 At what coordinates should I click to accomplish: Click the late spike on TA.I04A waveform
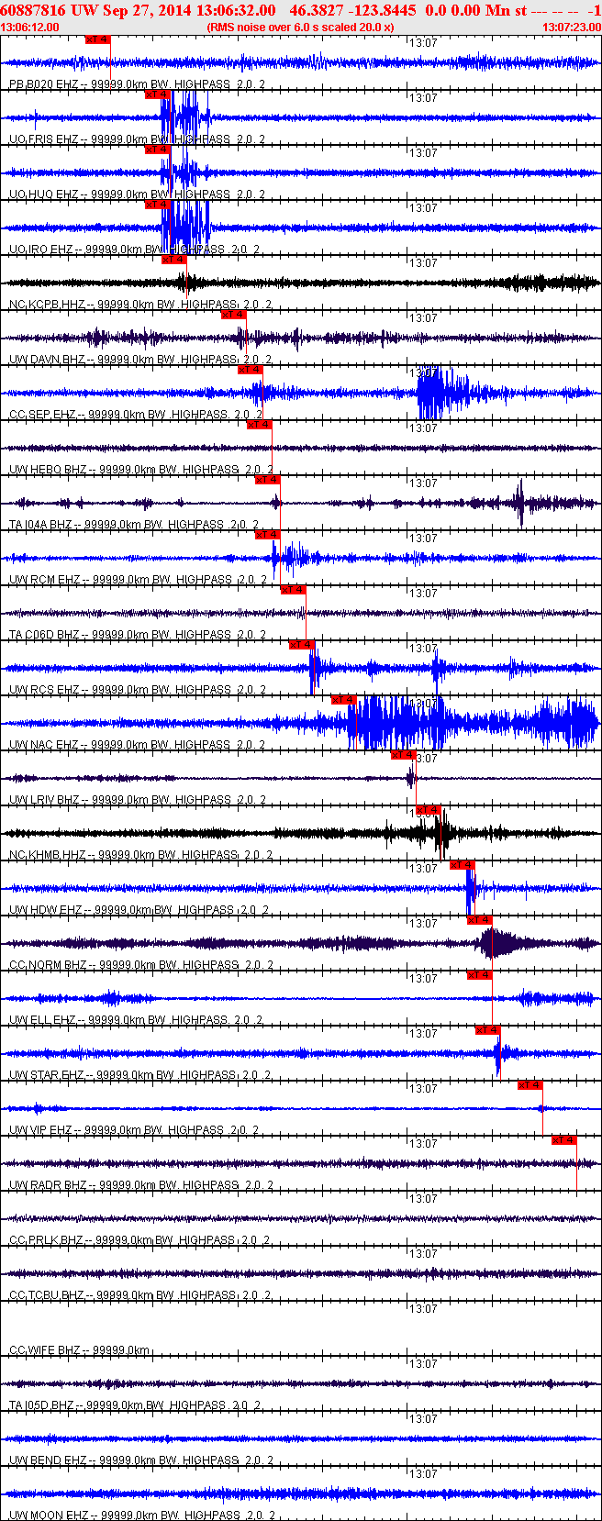click(x=520, y=503)
